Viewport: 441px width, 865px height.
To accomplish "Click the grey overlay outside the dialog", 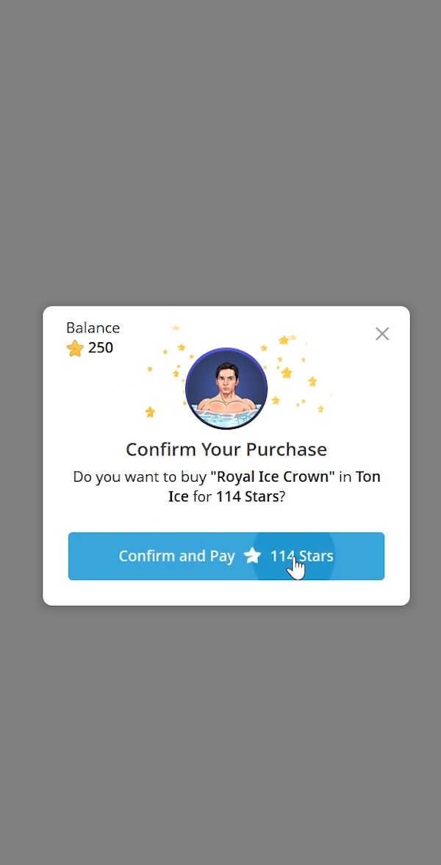I will tap(220, 147).
